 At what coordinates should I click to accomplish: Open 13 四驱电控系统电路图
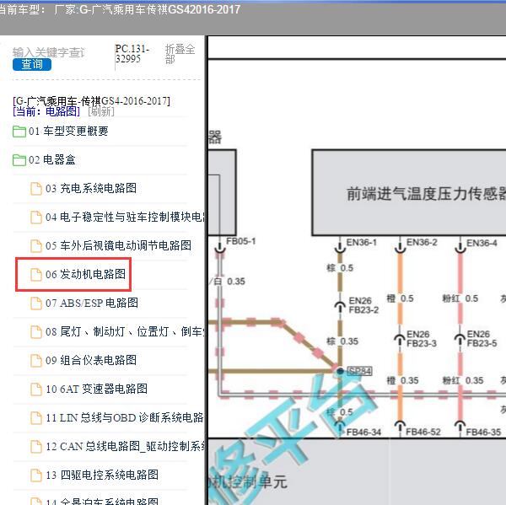click(x=102, y=475)
